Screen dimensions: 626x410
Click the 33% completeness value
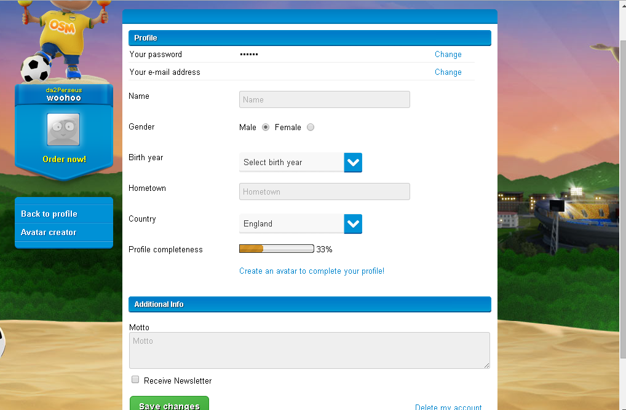tap(324, 249)
